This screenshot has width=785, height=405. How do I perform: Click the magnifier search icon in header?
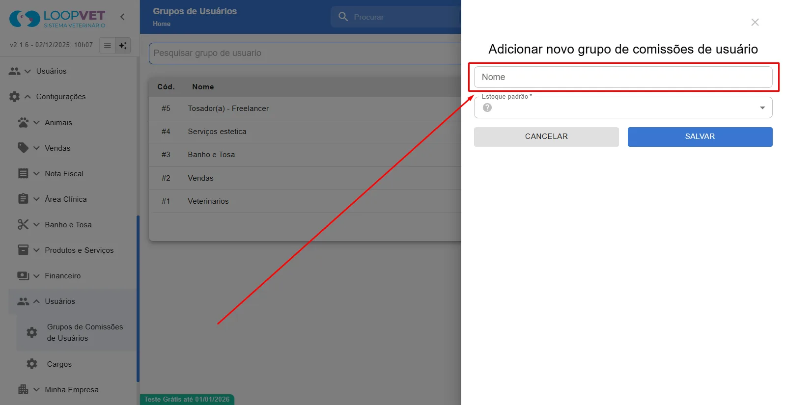click(x=343, y=17)
